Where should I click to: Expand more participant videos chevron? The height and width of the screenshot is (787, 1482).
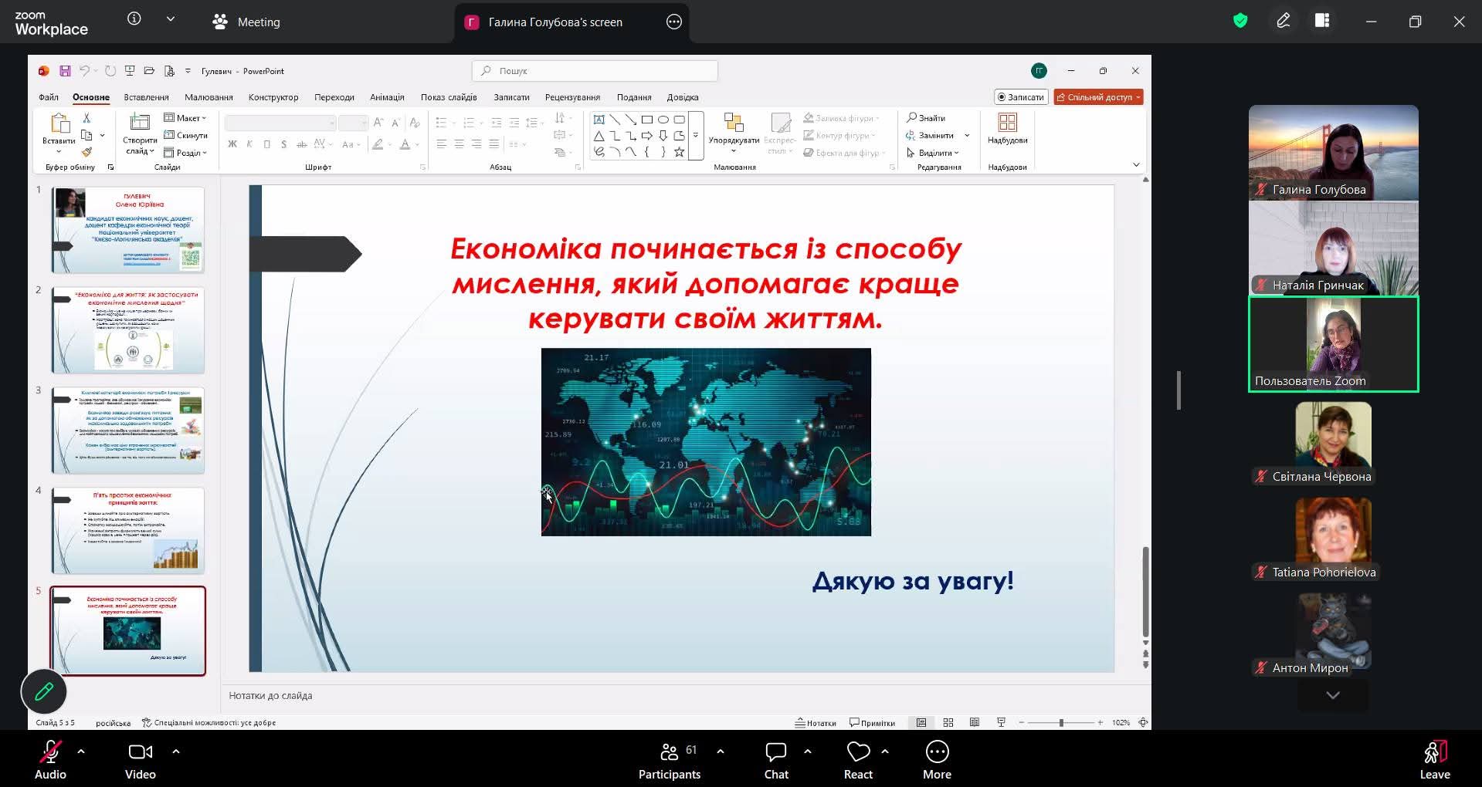tap(1332, 695)
